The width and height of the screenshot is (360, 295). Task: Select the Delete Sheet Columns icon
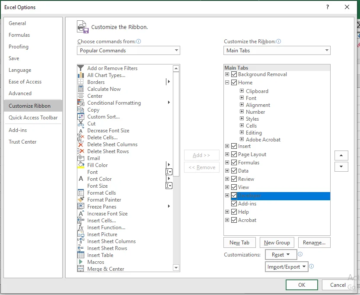click(x=80, y=144)
